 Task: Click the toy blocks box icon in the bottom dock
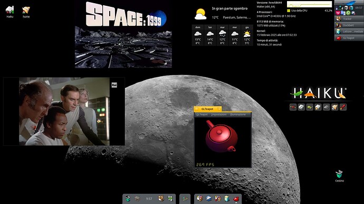199,199
